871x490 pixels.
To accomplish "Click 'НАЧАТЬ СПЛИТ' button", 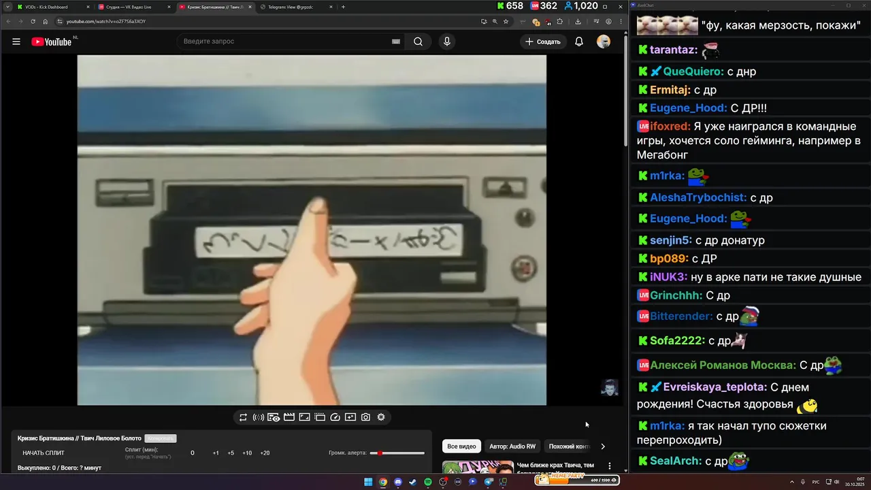I will 44,453.
